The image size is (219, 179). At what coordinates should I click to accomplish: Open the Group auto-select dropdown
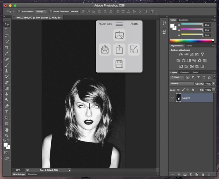pyautogui.click(x=42, y=11)
